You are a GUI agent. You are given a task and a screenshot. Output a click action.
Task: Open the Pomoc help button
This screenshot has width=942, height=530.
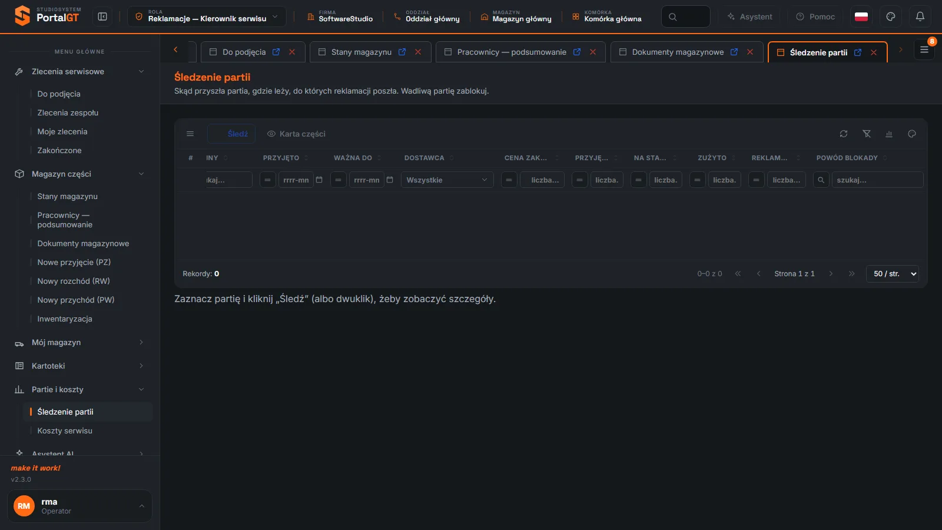pyautogui.click(x=815, y=16)
